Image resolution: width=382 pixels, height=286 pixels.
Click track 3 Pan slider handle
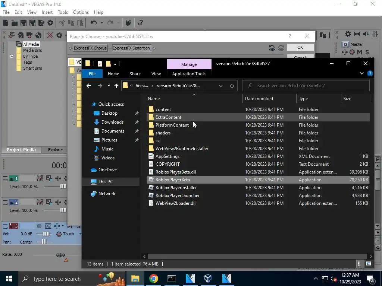coord(44,242)
